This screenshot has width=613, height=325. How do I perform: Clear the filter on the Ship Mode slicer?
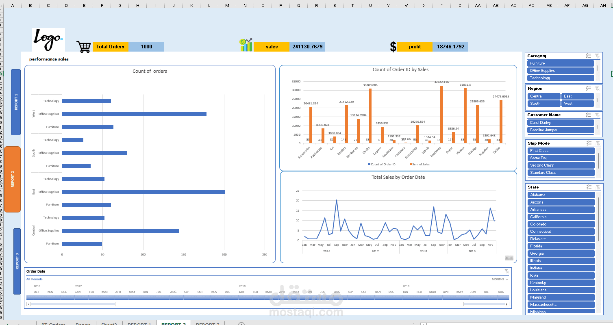click(x=598, y=143)
